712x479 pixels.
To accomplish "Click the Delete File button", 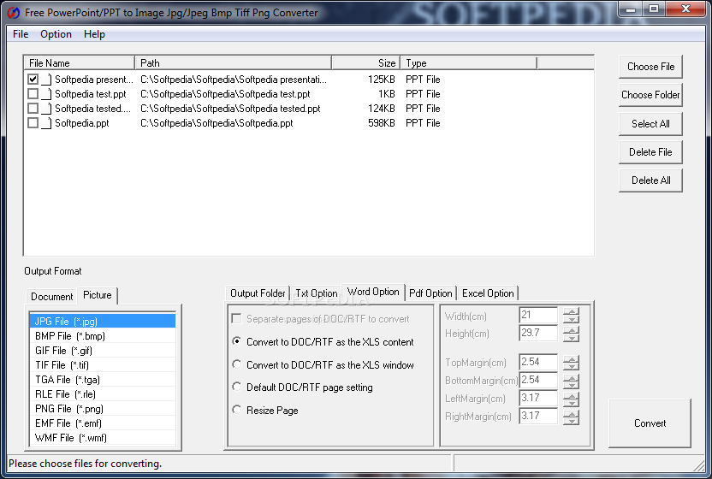I will [650, 152].
